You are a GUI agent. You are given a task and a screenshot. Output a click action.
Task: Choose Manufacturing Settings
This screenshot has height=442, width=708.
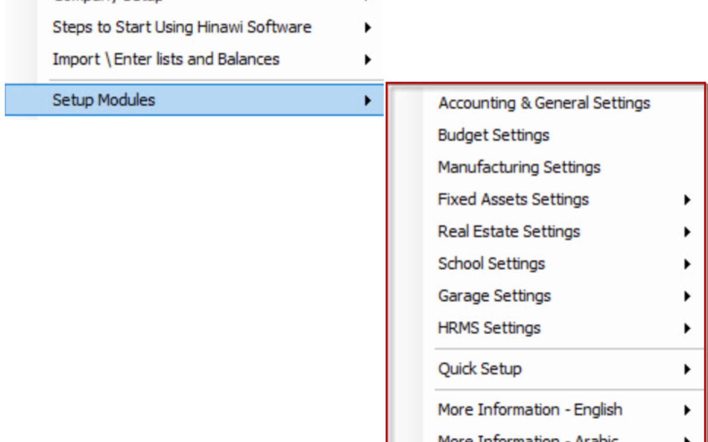(547, 167)
